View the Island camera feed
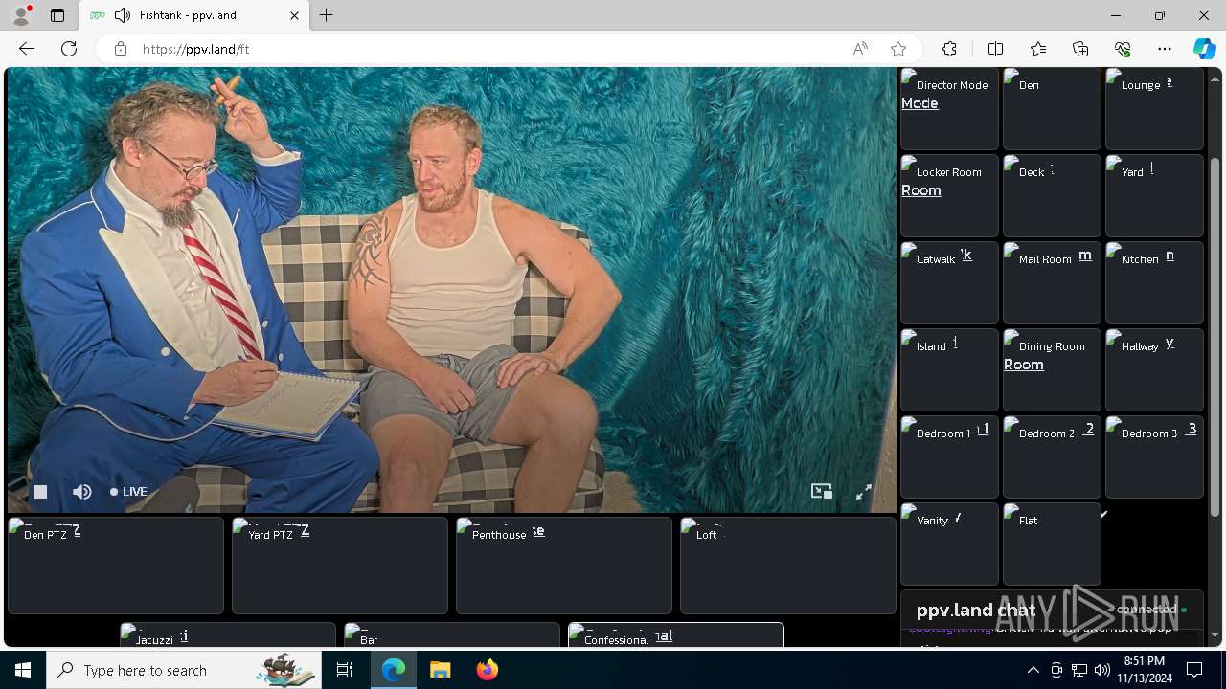This screenshot has height=689, width=1226. tap(949, 369)
